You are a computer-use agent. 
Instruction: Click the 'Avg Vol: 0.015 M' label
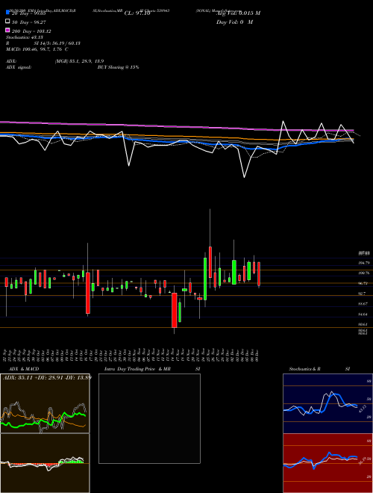coord(238,13)
